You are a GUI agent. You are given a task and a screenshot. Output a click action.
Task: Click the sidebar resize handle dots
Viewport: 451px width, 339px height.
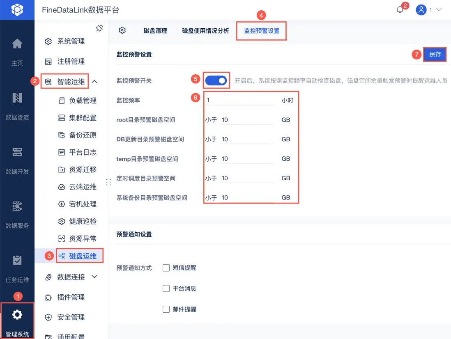tap(108, 182)
